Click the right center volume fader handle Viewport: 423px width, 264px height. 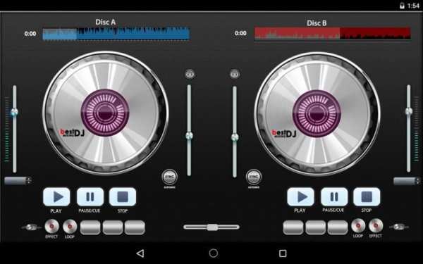click(x=235, y=137)
